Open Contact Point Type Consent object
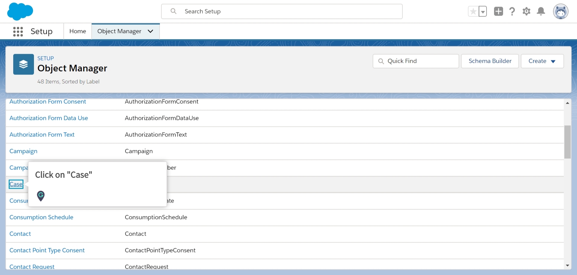Viewport: 577px width, 275px height. tap(47, 250)
